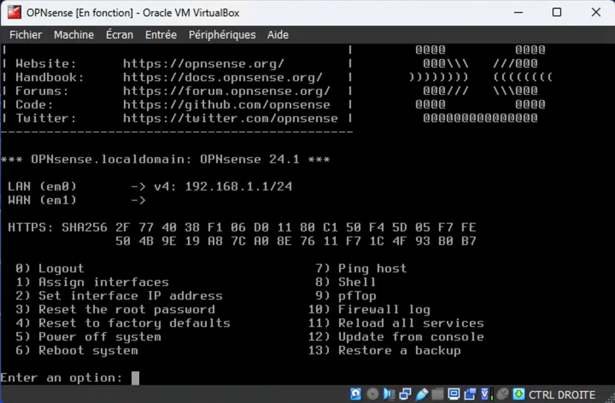Viewport: 615px width, 403px height.
Task: Click the https://forum.opnsense.org/ forums URL
Action: 226,91
